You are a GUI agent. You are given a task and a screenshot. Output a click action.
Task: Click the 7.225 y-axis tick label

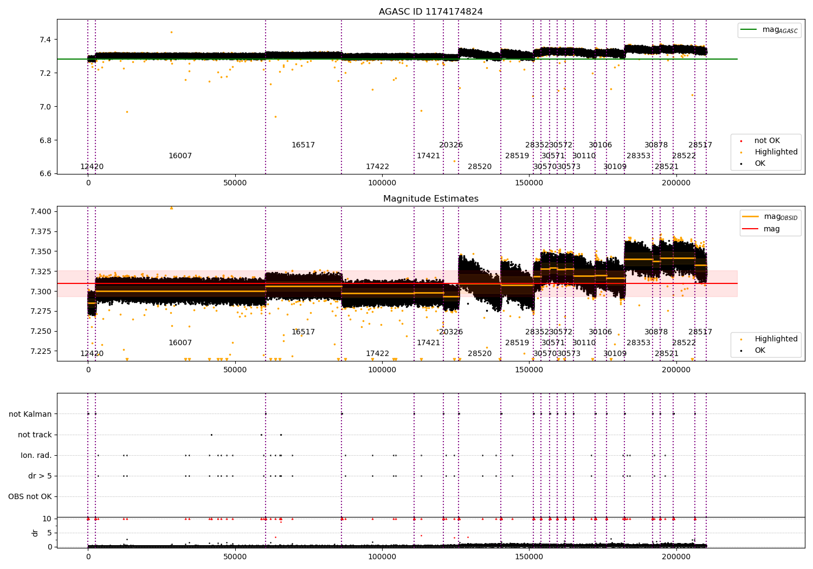click(x=41, y=351)
